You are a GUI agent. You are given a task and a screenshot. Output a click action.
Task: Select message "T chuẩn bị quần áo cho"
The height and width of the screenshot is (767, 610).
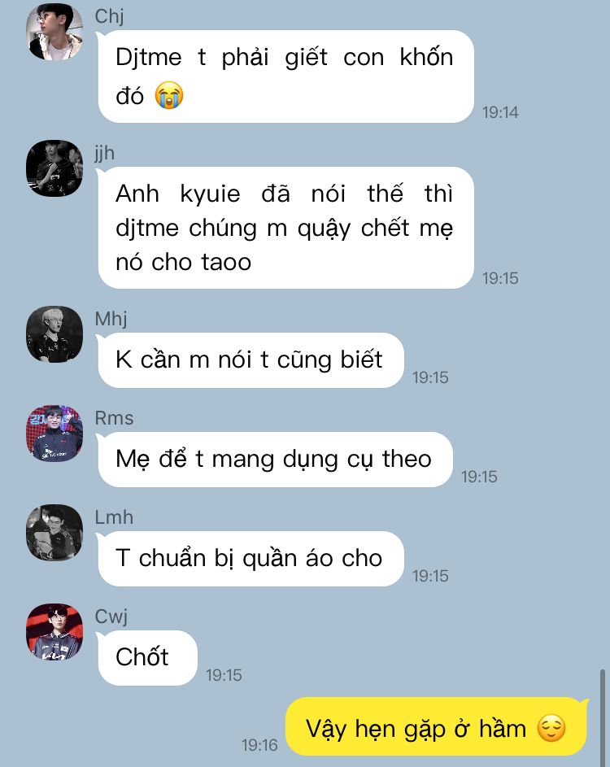(x=251, y=559)
